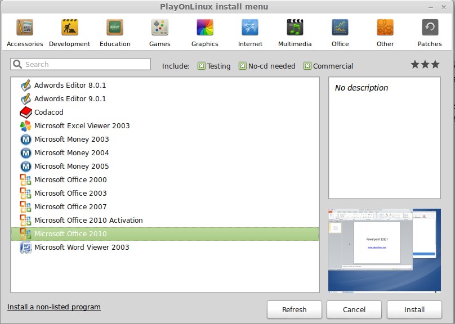This screenshot has width=455, height=324.
Task: Click the Microsoft Excel Viewer 2003 icon
Action: click(x=26, y=126)
